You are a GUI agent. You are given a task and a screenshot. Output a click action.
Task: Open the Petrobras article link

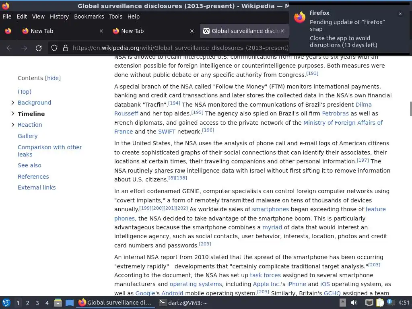coord(335,113)
